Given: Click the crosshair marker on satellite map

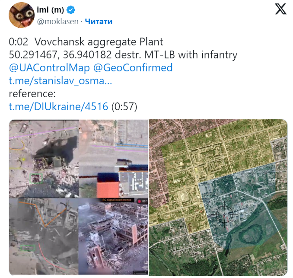Looking at the screenshot, I should tap(224, 214).
